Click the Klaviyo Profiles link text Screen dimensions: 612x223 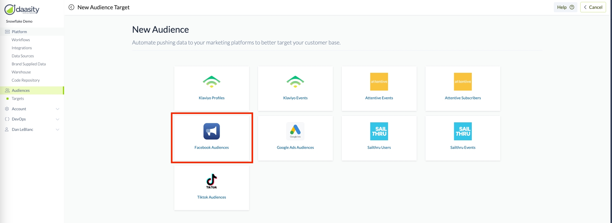coord(212,98)
